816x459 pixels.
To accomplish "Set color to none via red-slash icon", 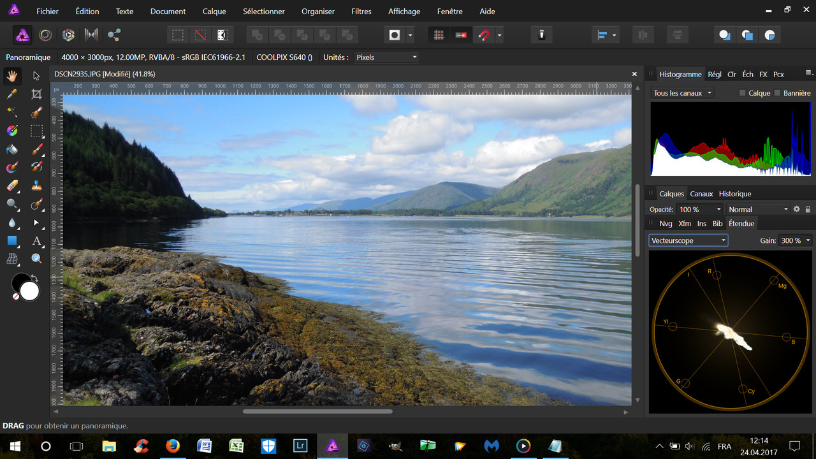I will pos(16,296).
